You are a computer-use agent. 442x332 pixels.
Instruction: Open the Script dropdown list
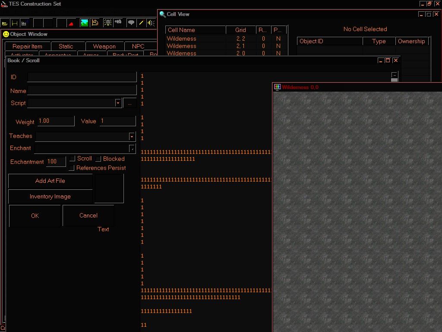pyautogui.click(x=118, y=103)
